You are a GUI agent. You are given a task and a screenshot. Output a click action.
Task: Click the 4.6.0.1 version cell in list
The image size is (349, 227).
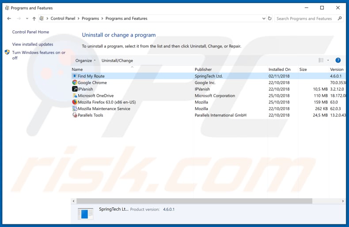point(336,76)
